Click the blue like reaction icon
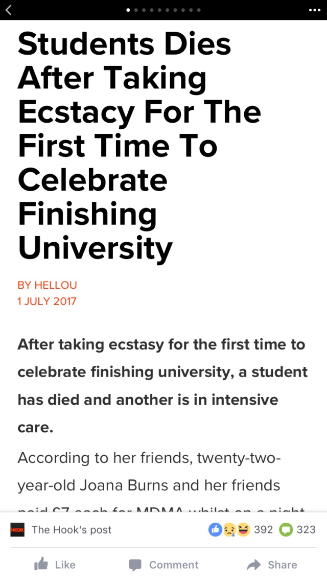327x582 pixels. [x=215, y=530]
